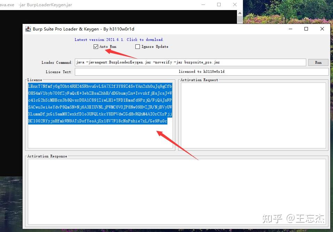Click the Loader Command label
The width and height of the screenshot is (333, 232).
[x=57, y=62]
